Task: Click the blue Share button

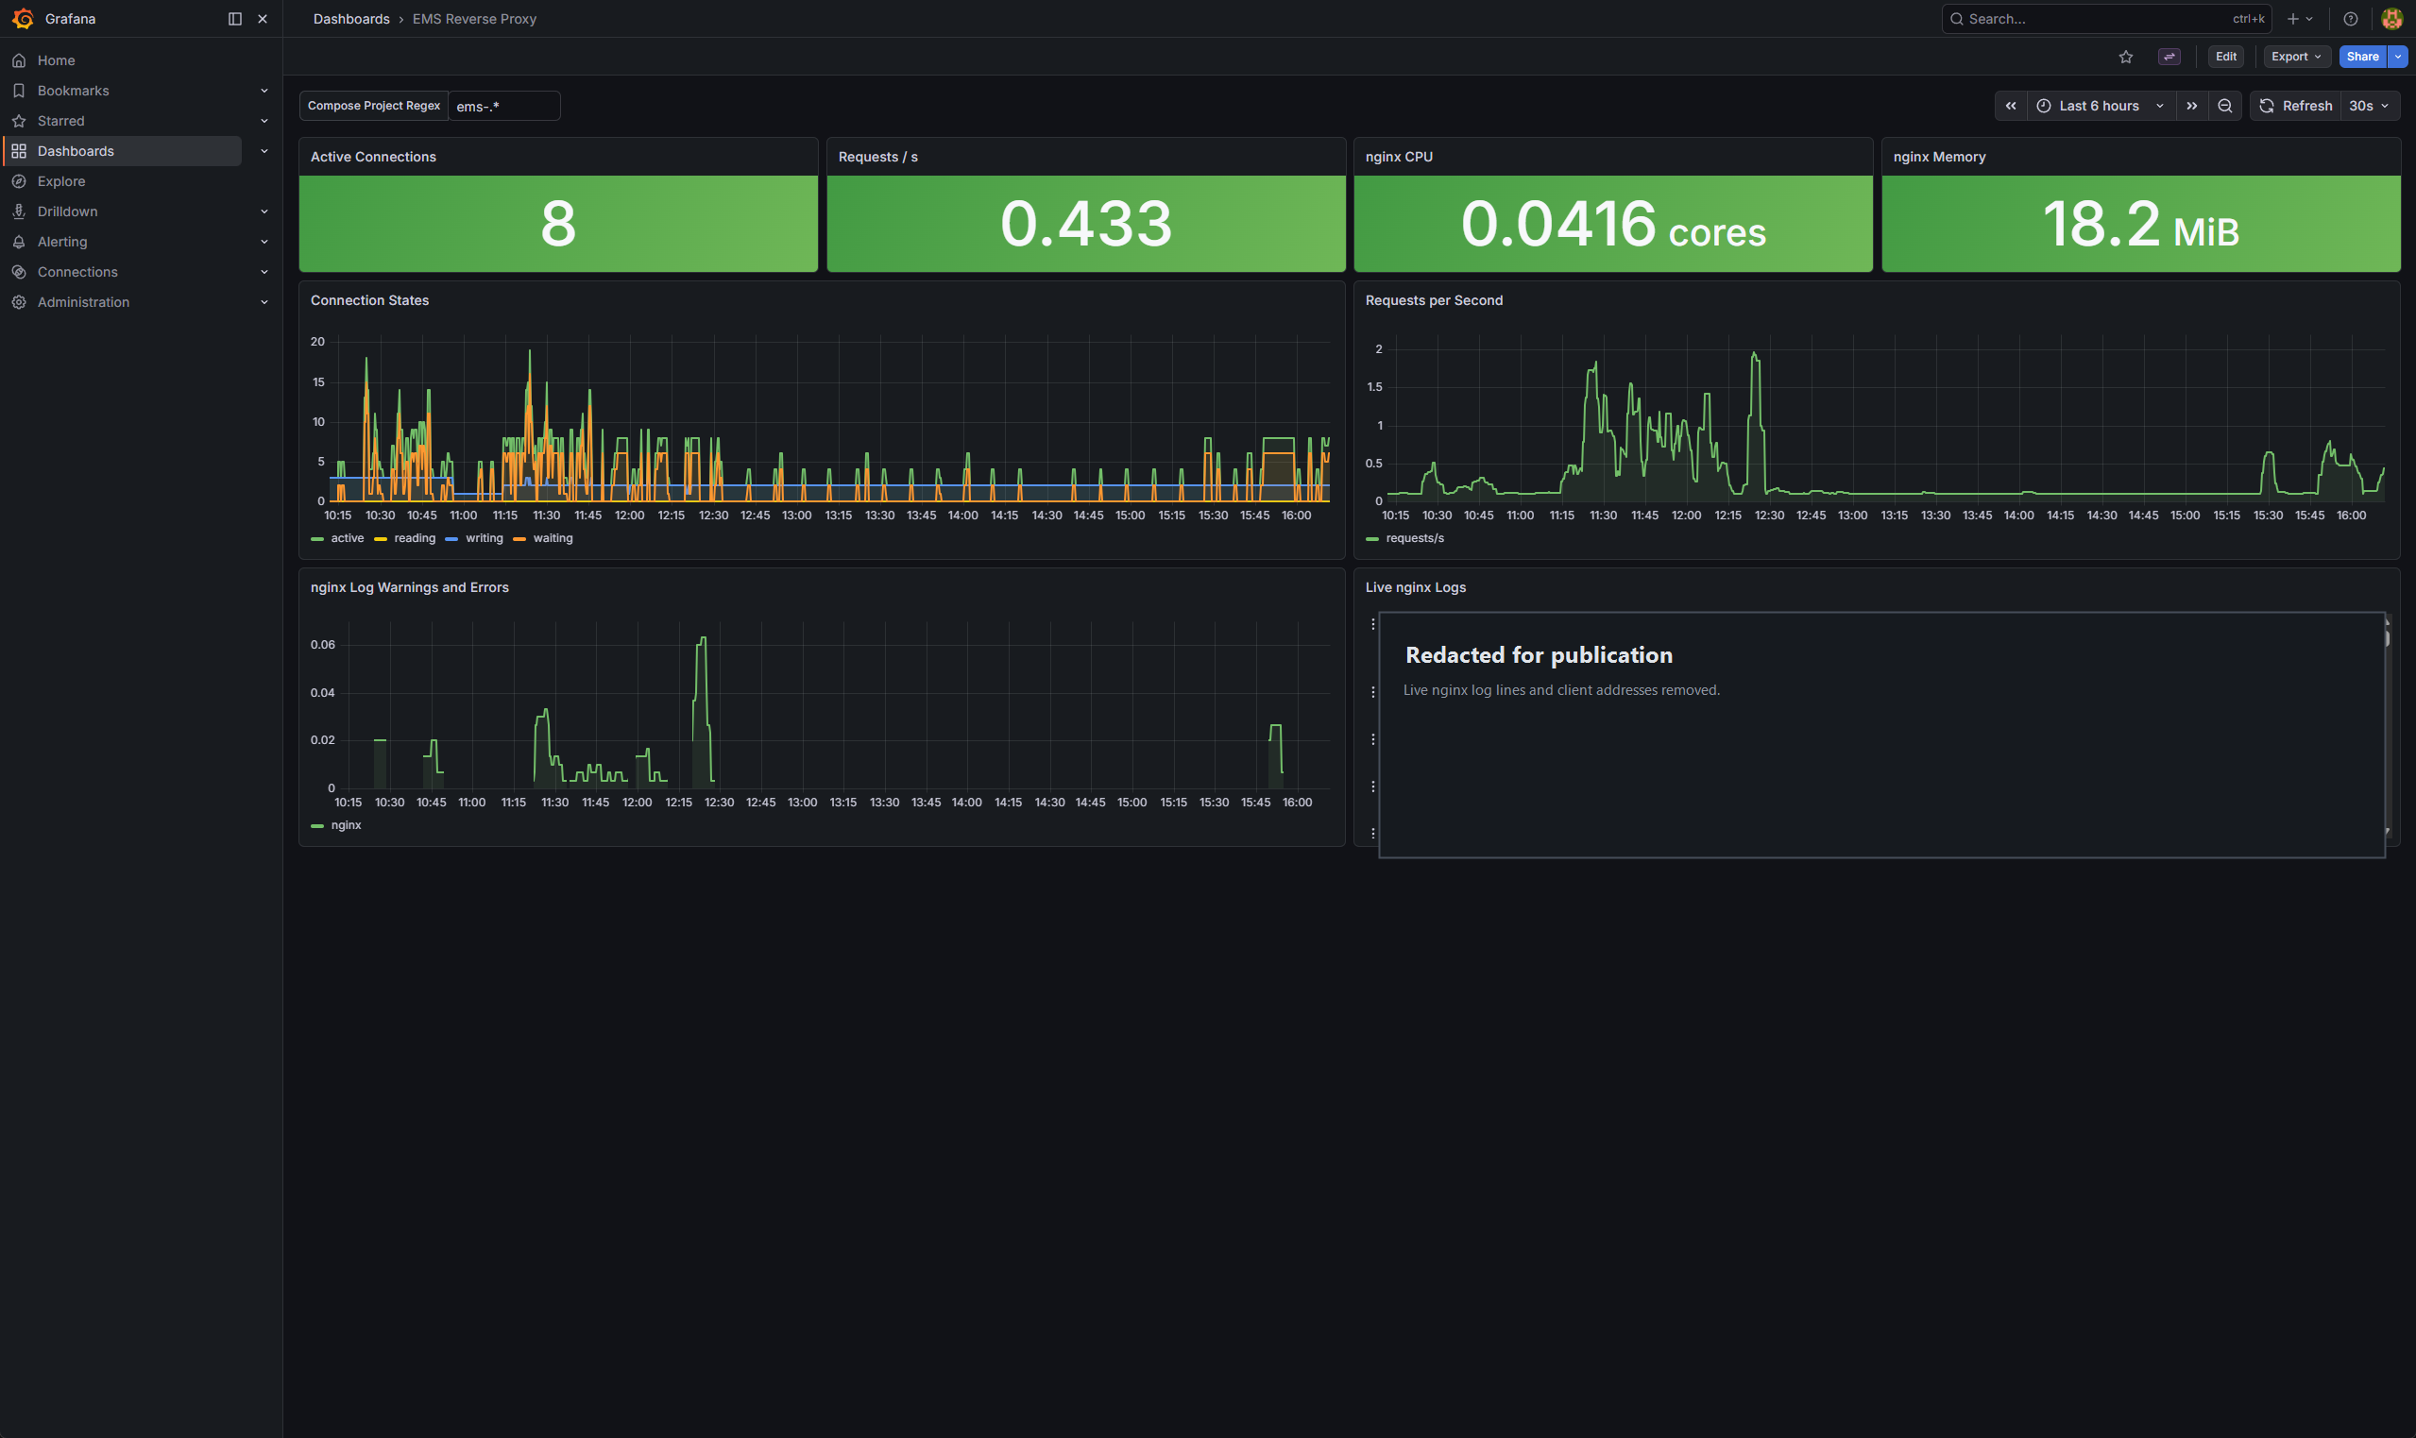Action: [2362, 57]
